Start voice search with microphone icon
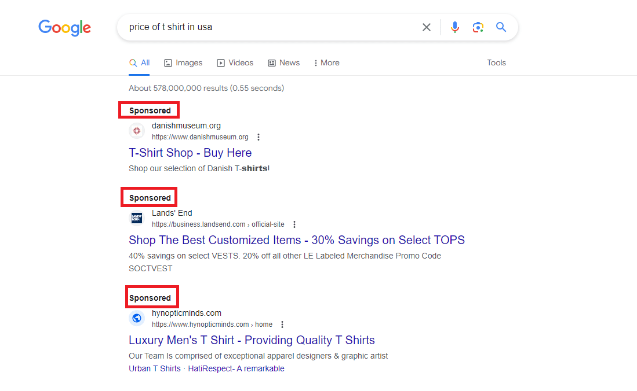Viewport: 637px width, 391px height. (455, 27)
